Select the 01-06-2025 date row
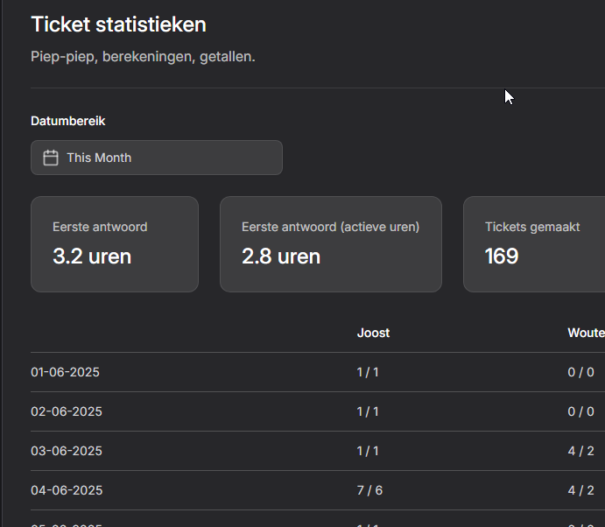 click(65, 372)
